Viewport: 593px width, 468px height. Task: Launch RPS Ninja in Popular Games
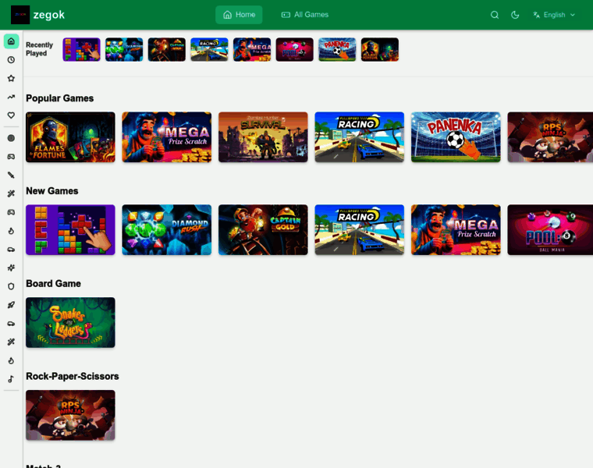tap(550, 136)
